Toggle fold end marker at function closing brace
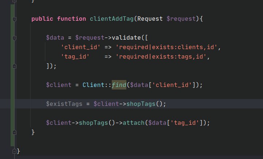The height and width of the screenshot is (159, 263). (x=14, y=132)
